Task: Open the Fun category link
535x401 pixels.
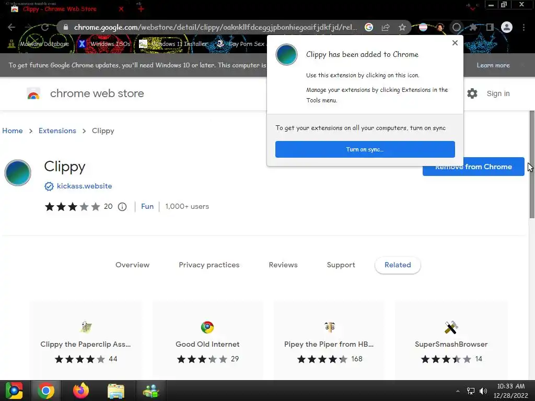Action: [147, 206]
